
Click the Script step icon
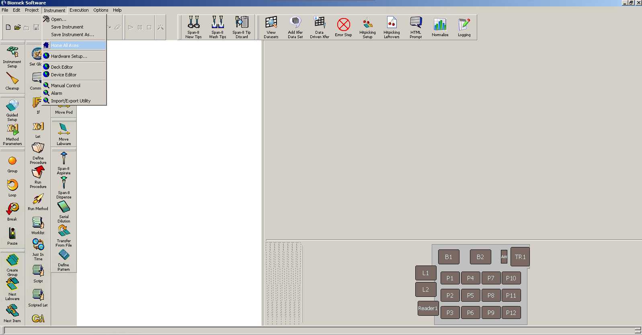[38, 274]
